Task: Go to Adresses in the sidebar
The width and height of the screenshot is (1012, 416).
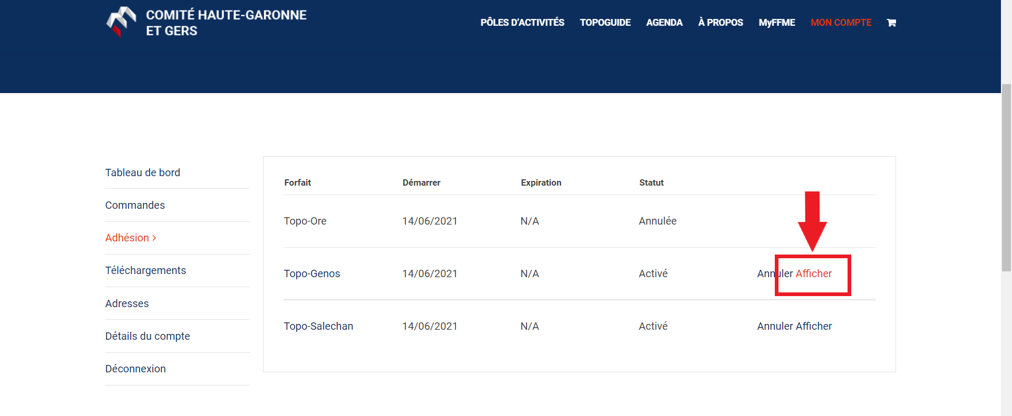Action: (x=127, y=303)
